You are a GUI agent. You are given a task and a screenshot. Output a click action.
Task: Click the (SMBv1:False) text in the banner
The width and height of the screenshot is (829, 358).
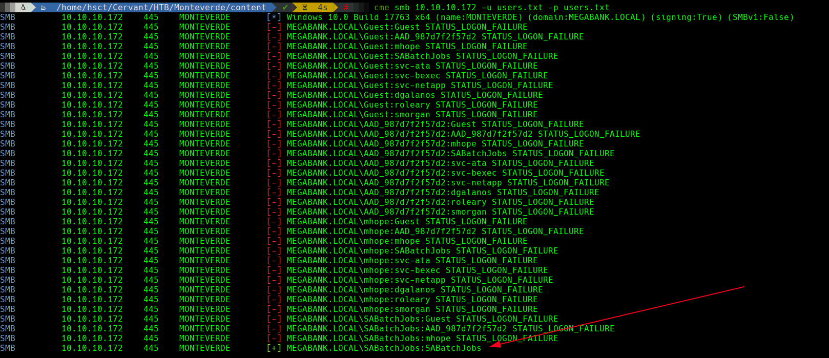click(x=763, y=17)
